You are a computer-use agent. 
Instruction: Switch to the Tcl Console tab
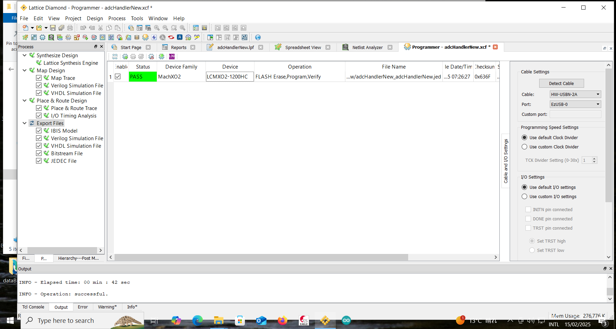tap(33, 307)
